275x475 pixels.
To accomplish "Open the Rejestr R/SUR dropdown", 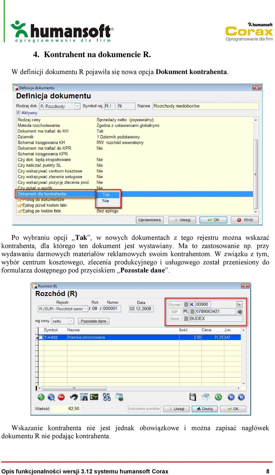I will (85, 309).
